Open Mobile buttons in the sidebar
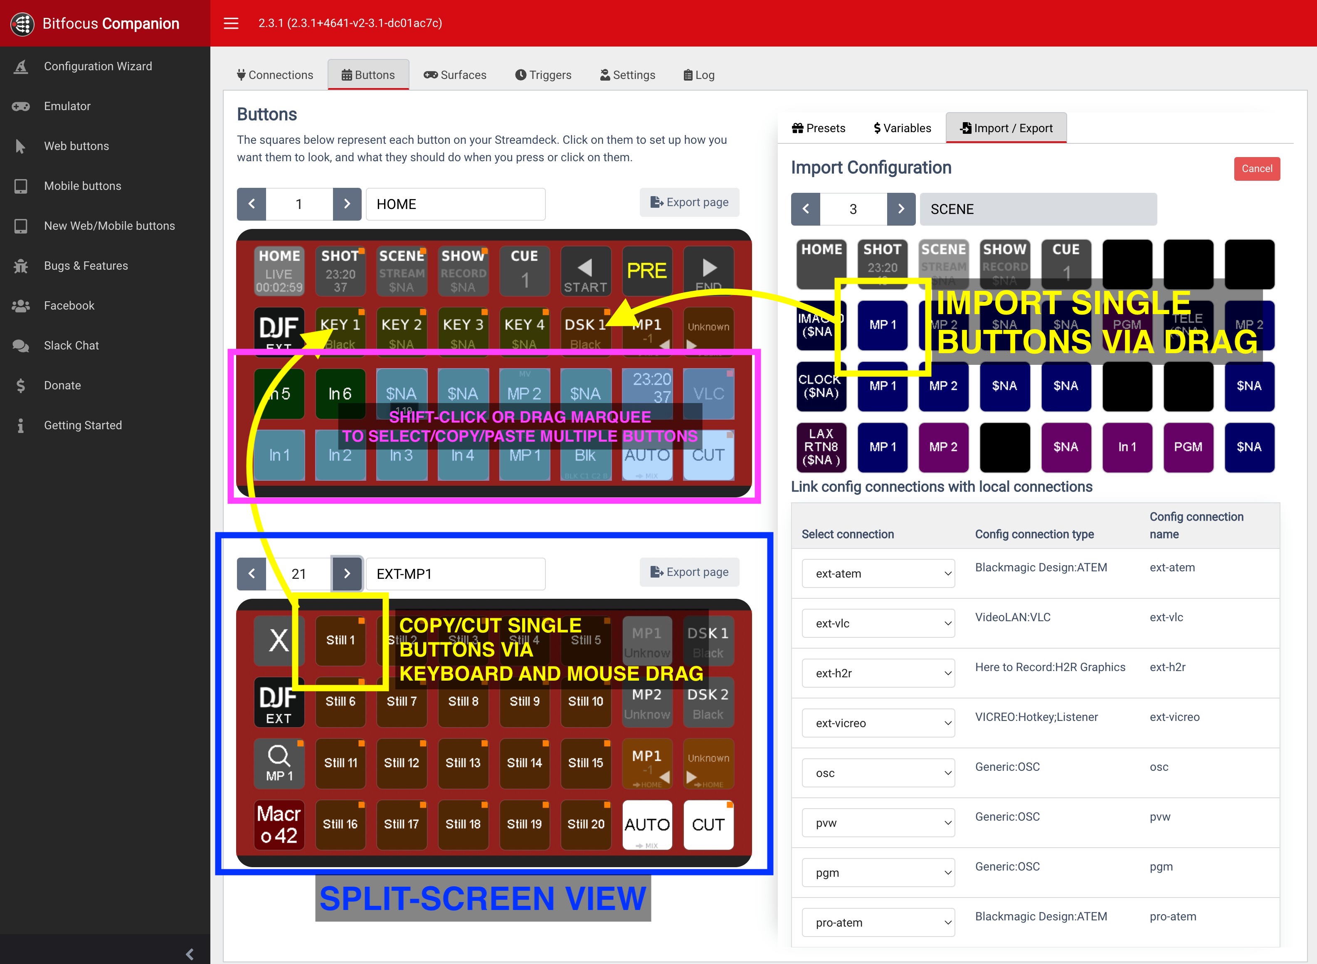1317x964 pixels. 82,186
